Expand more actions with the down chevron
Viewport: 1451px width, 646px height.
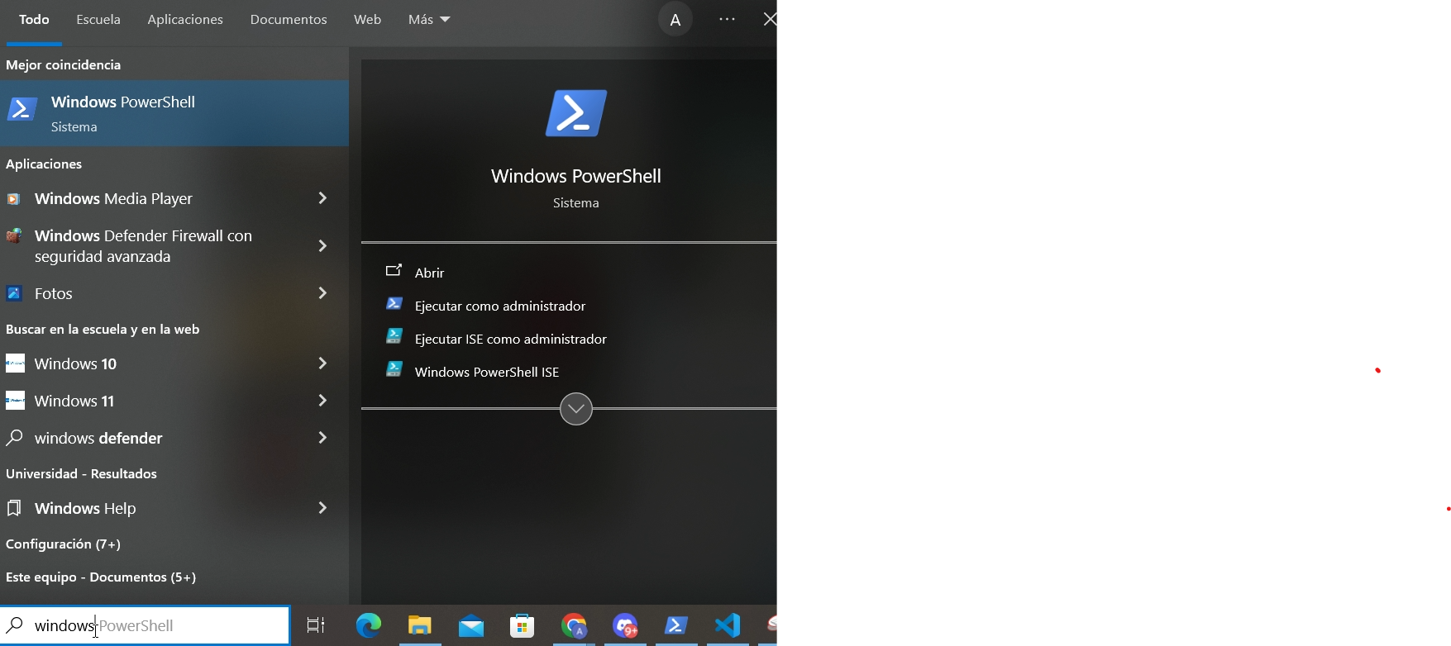576,409
